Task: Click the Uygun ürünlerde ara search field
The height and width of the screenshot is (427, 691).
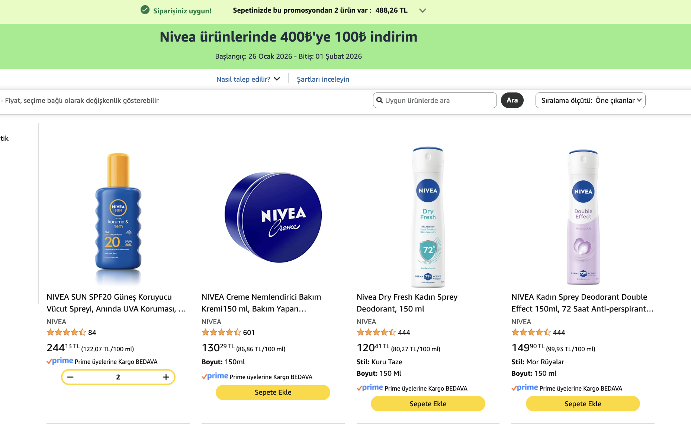Action: 434,100
